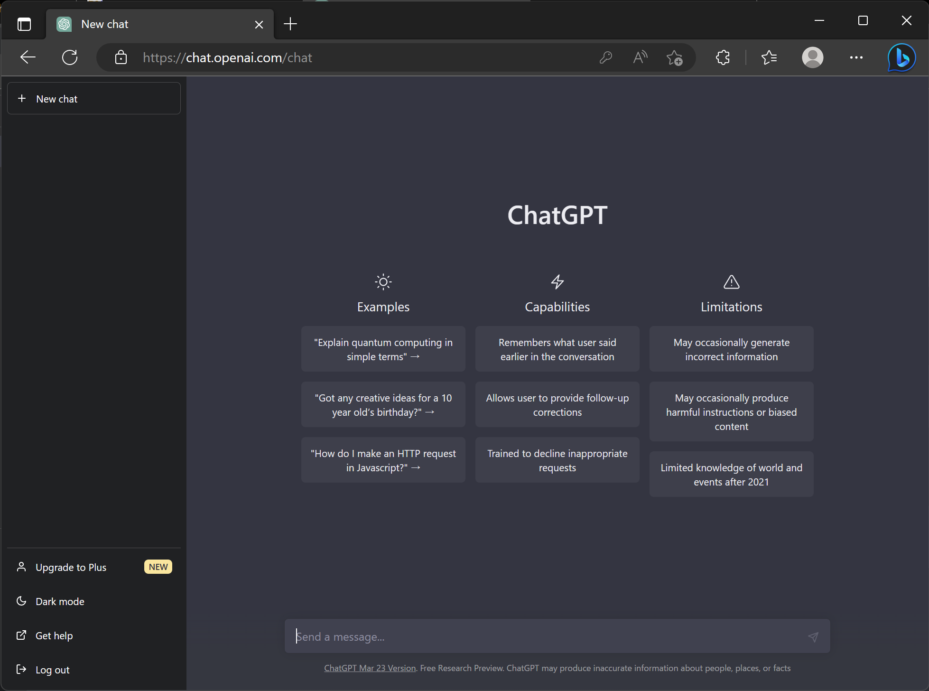Click 'Allows user to provide follow-up corrections' card

pyautogui.click(x=557, y=405)
